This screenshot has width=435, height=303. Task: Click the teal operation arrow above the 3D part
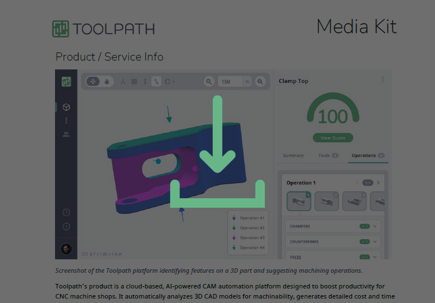pyautogui.click(x=168, y=114)
